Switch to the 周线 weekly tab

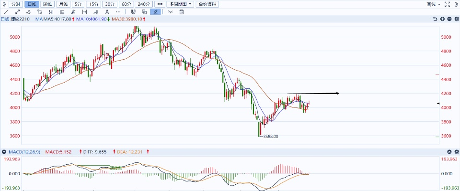coord(47,4)
